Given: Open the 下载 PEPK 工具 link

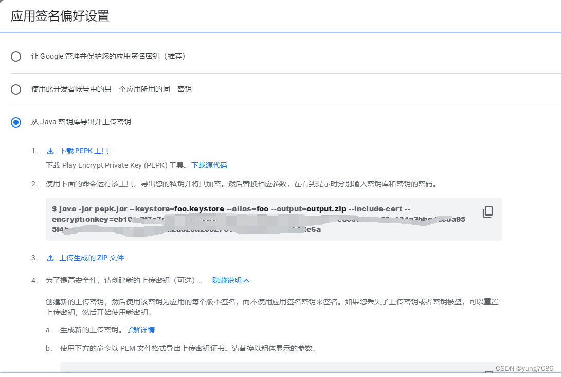Looking at the screenshot, I should [84, 151].
